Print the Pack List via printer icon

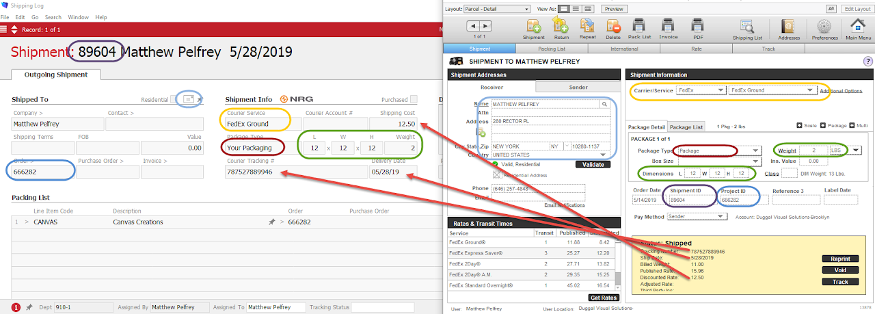[640, 26]
